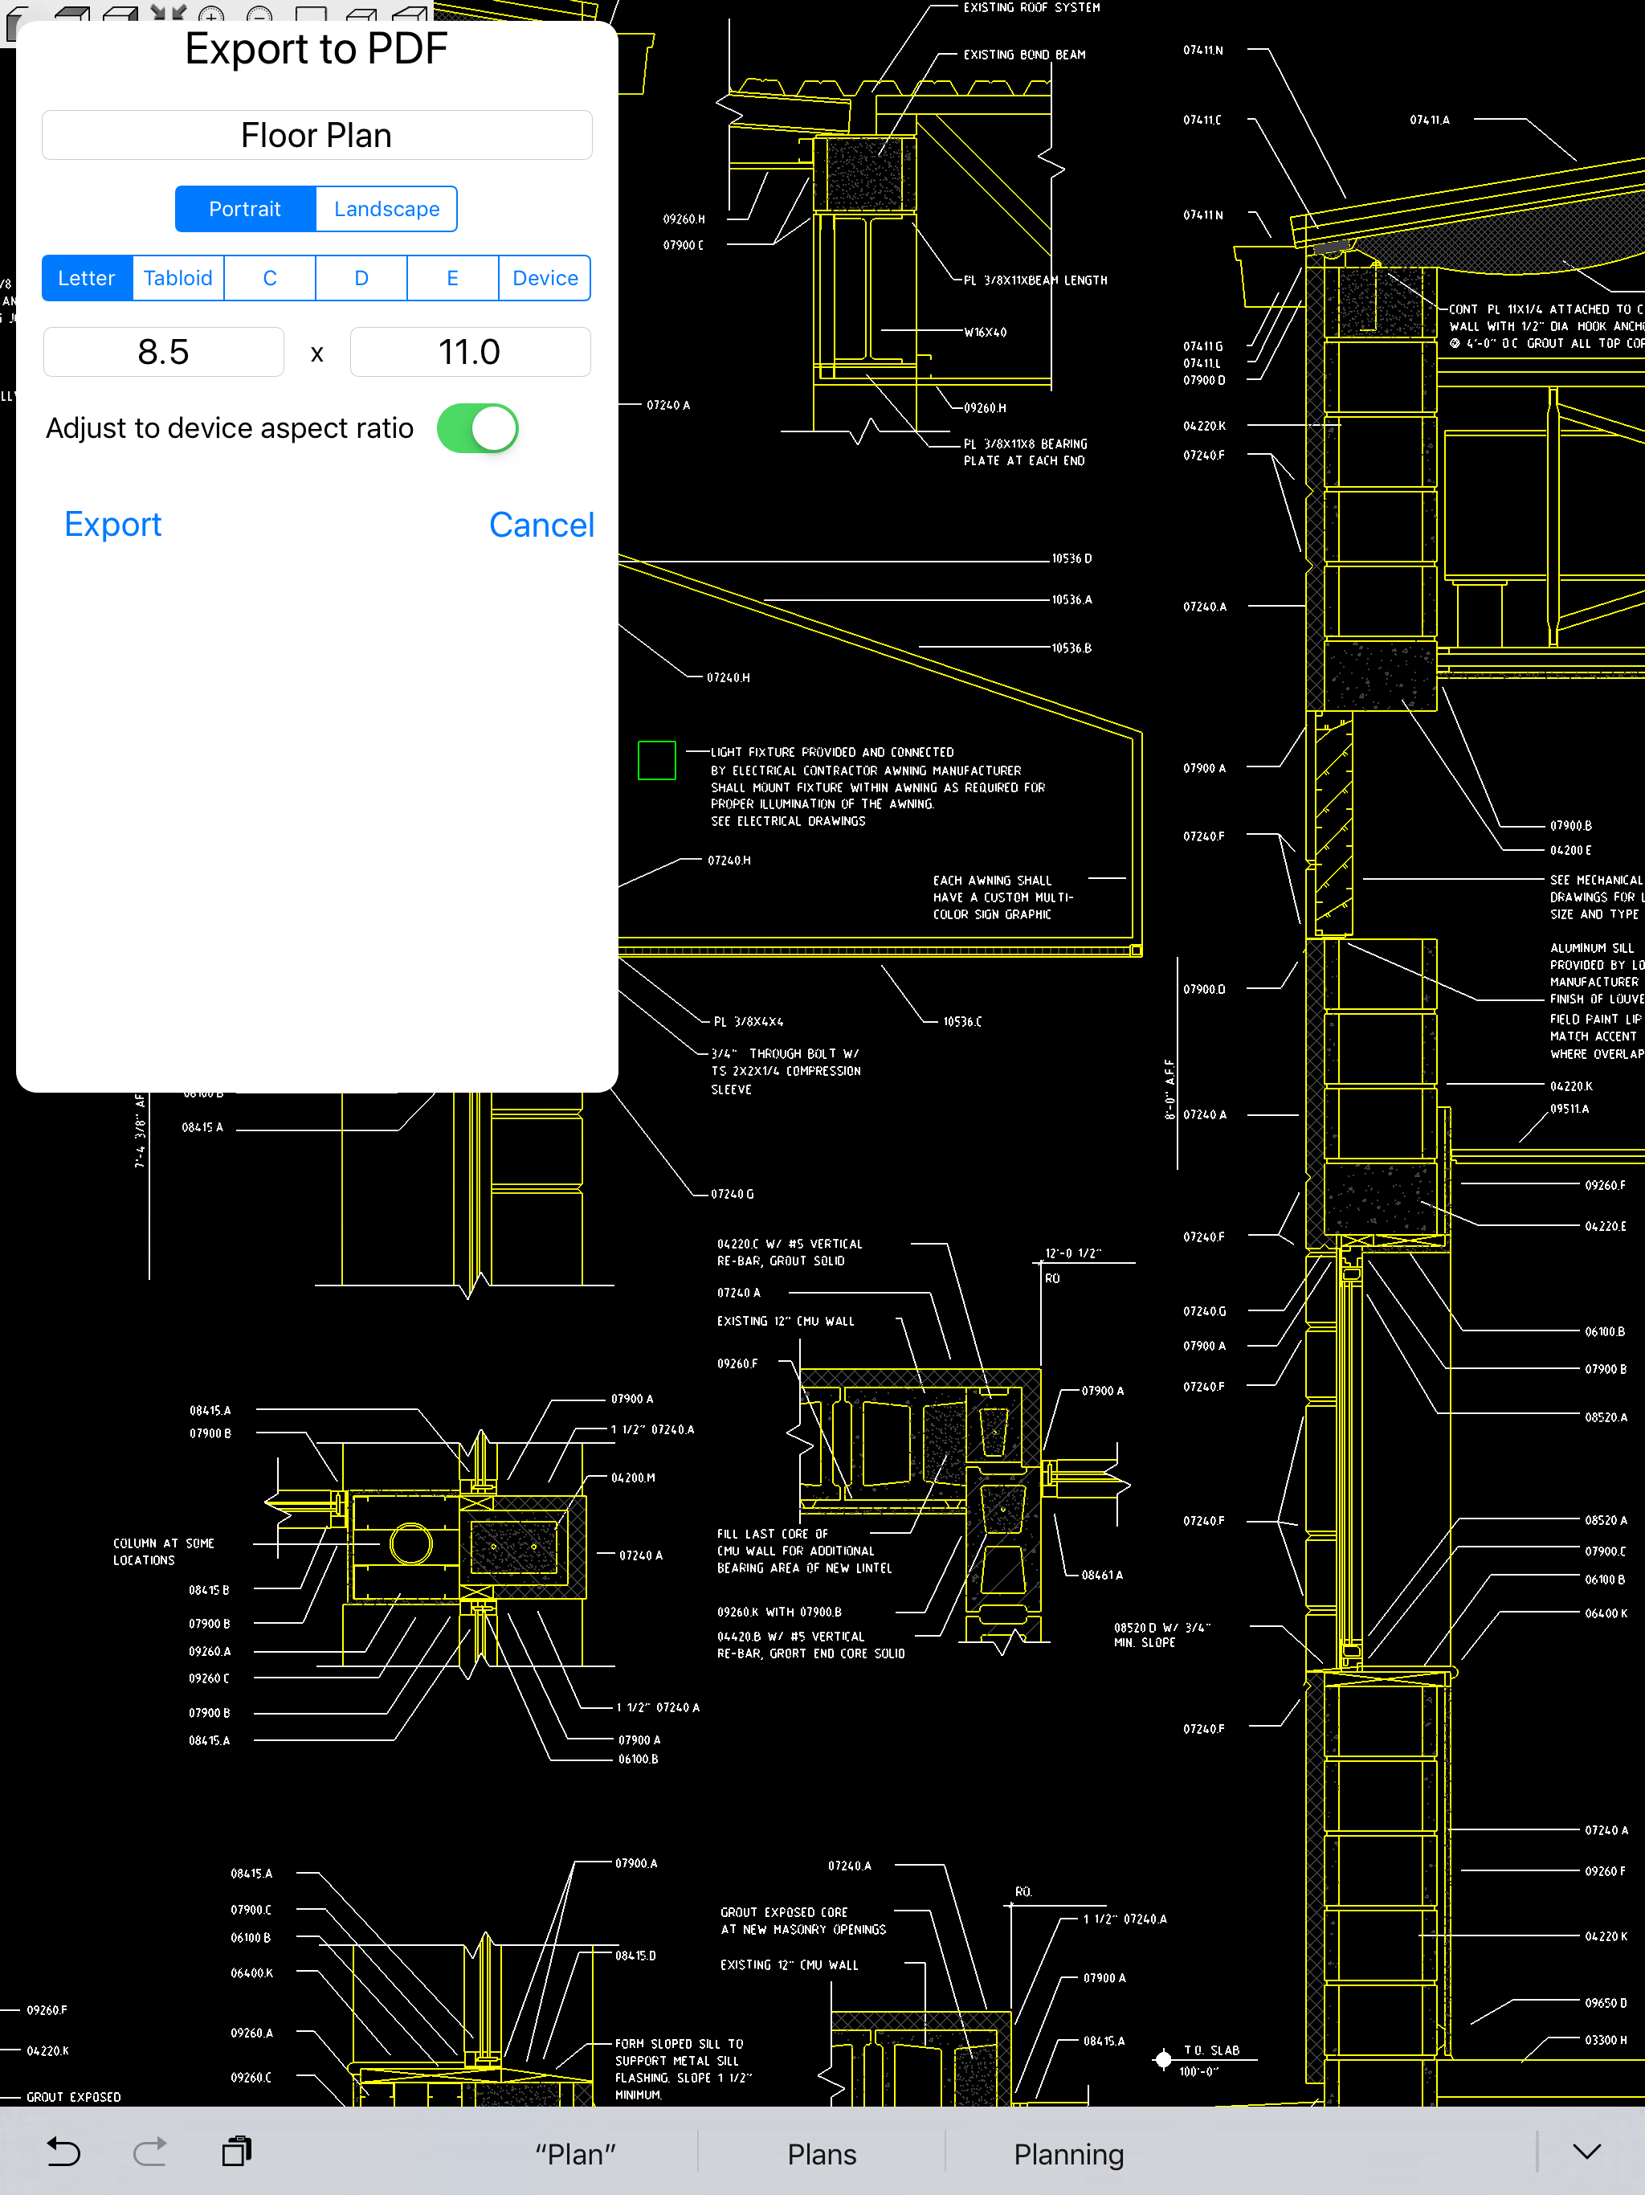Tap the clipboard paste icon
Image resolution: width=1645 pixels, height=2195 pixels.
[x=236, y=2152]
